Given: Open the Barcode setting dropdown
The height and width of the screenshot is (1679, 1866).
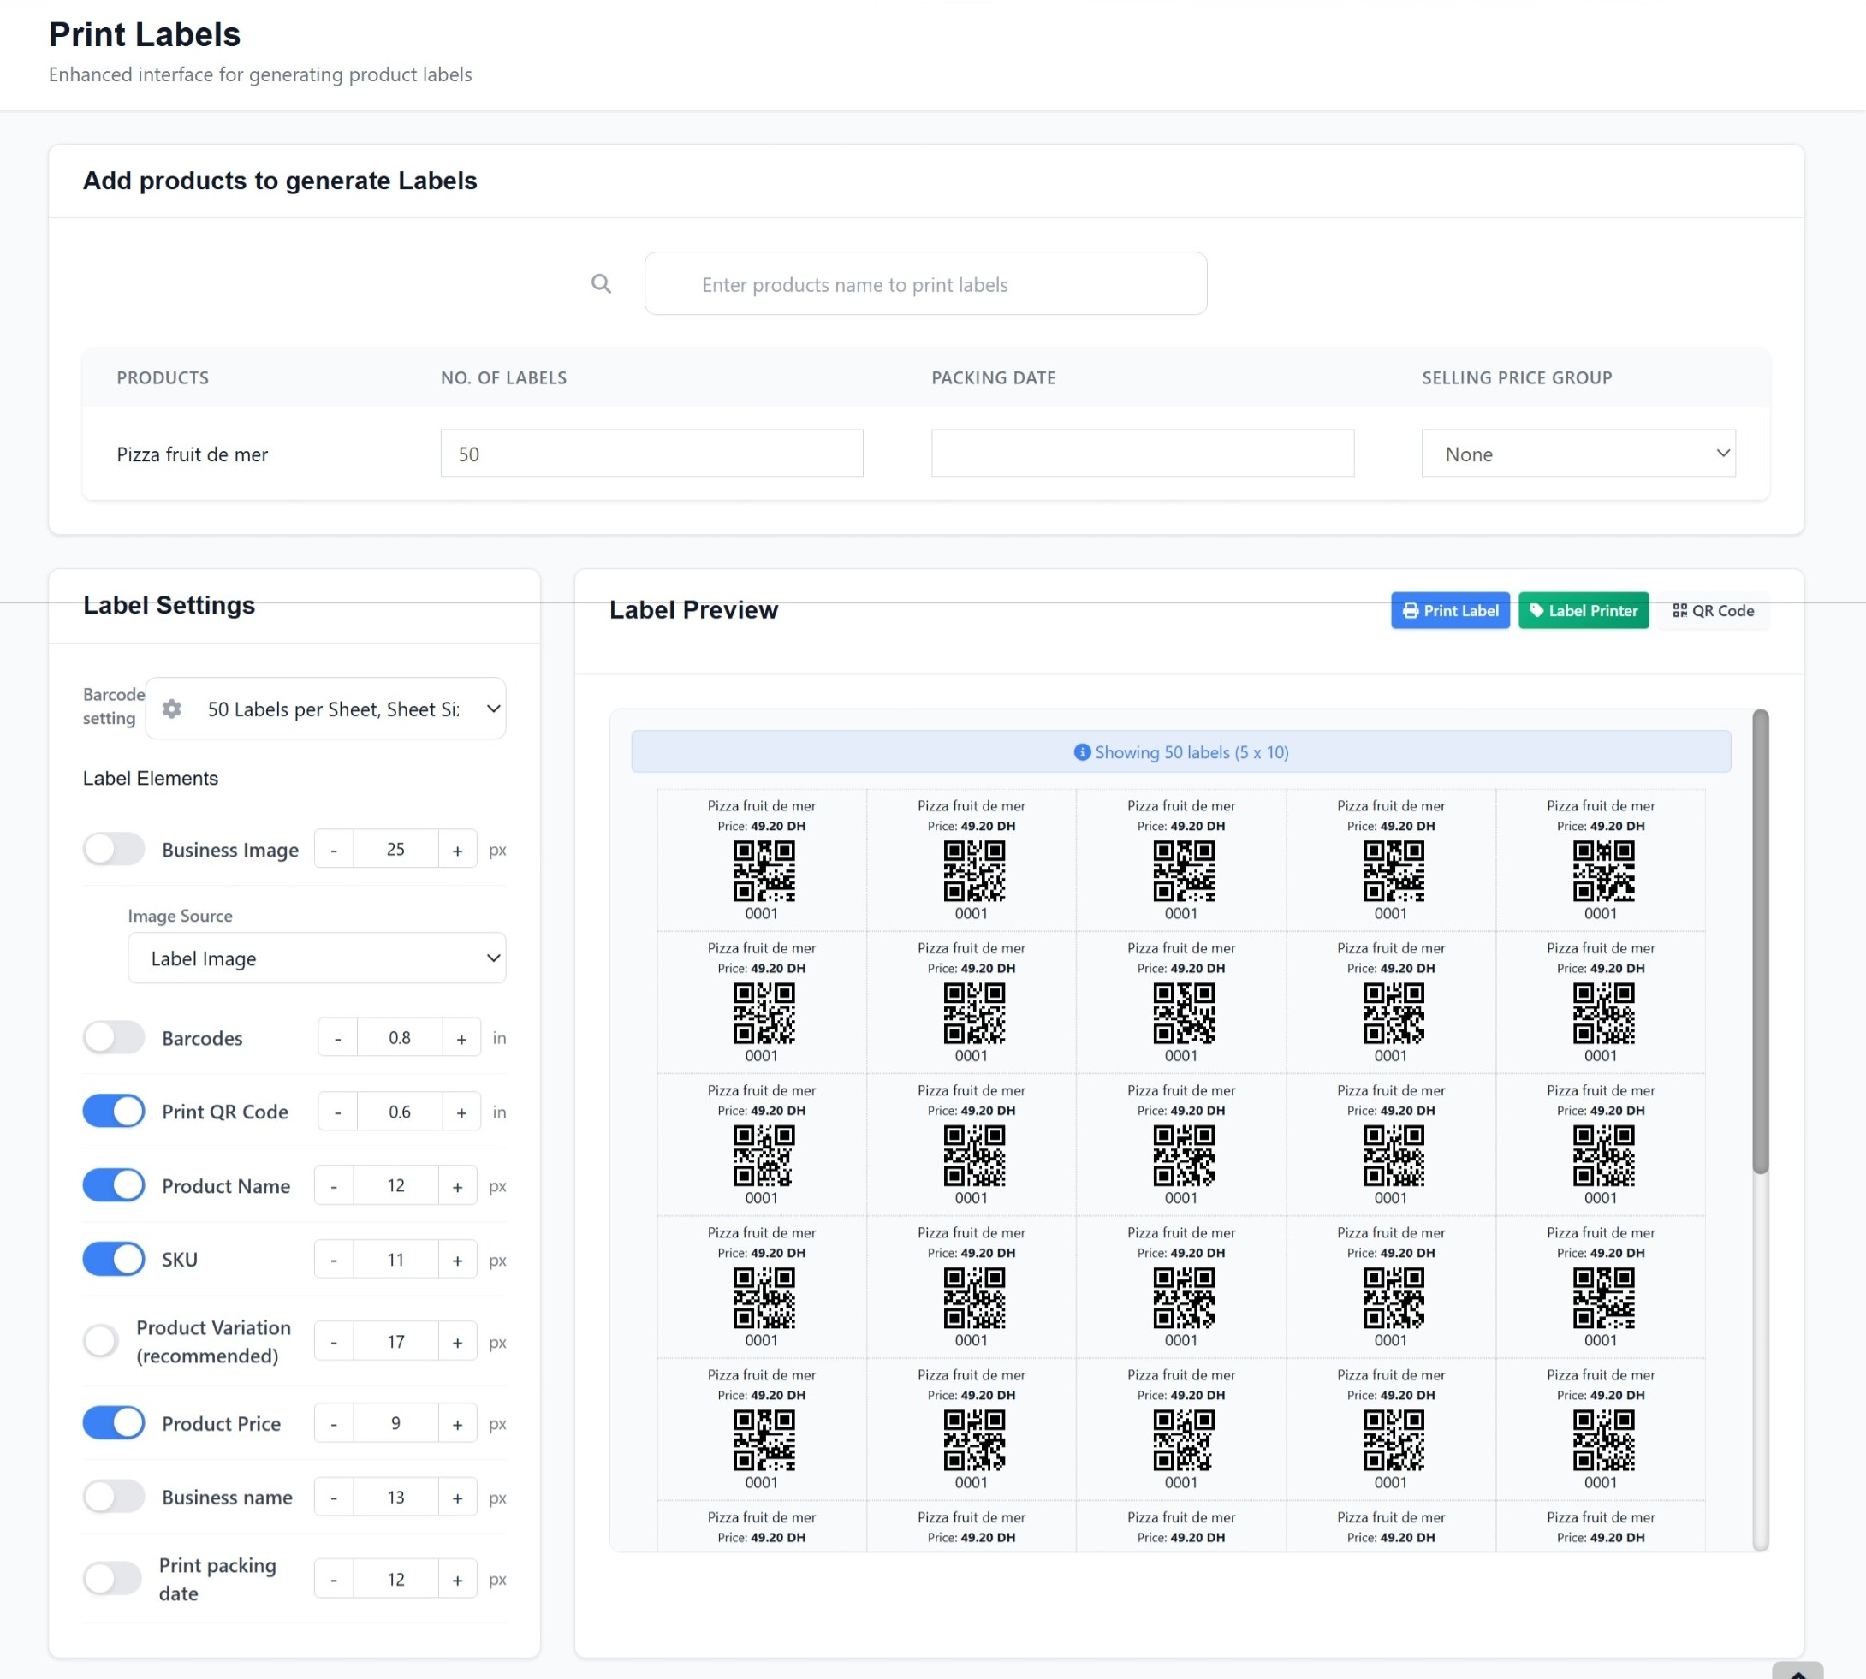Looking at the screenshot, I should 326,709.
